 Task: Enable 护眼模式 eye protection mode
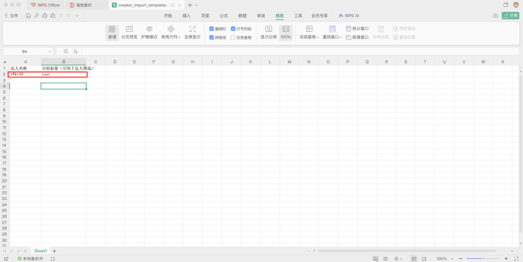(x=149, y=33)
